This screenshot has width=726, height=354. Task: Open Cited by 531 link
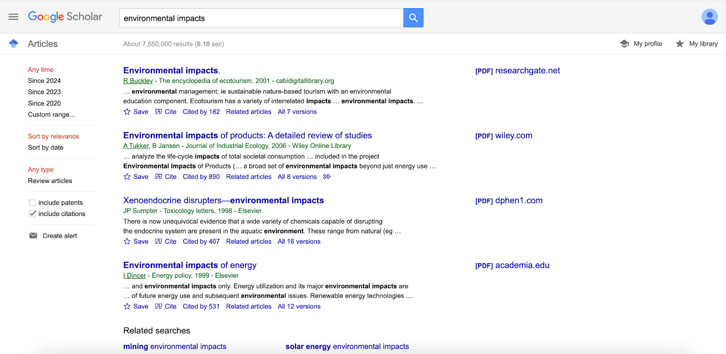[x=201, y=306]
